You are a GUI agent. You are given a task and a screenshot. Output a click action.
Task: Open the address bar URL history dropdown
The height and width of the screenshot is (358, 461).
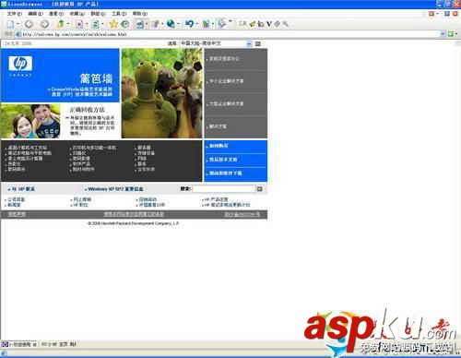tap(443, 34)
